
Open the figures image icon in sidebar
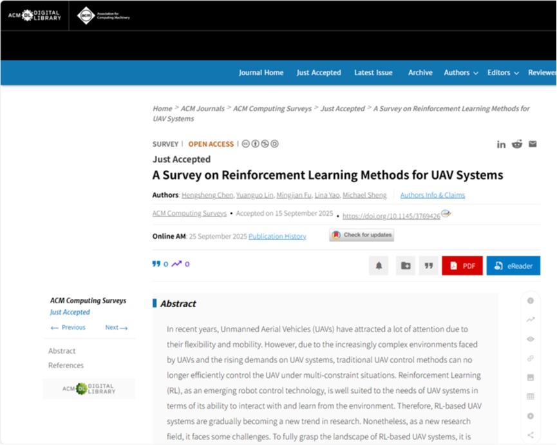(x=531, y=377)
